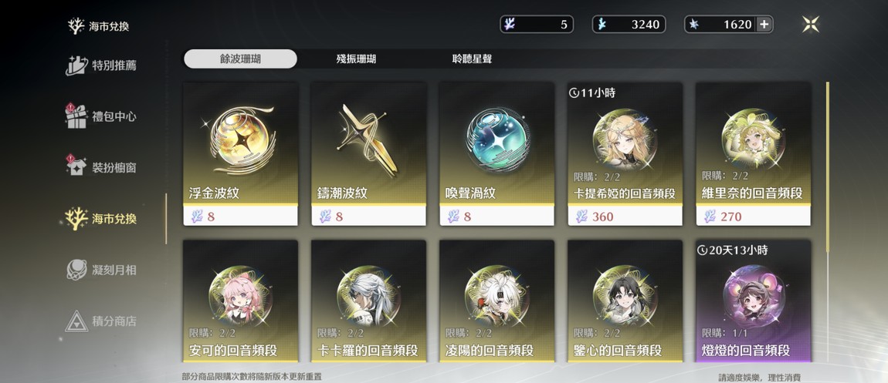Open 安可的回音頻段 character card
This screenshot has height=383, width=888.
[x=241, y=301]
